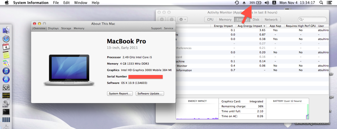Open the Window menu
This screenshot has width=337, height=129.
[81, 3]
